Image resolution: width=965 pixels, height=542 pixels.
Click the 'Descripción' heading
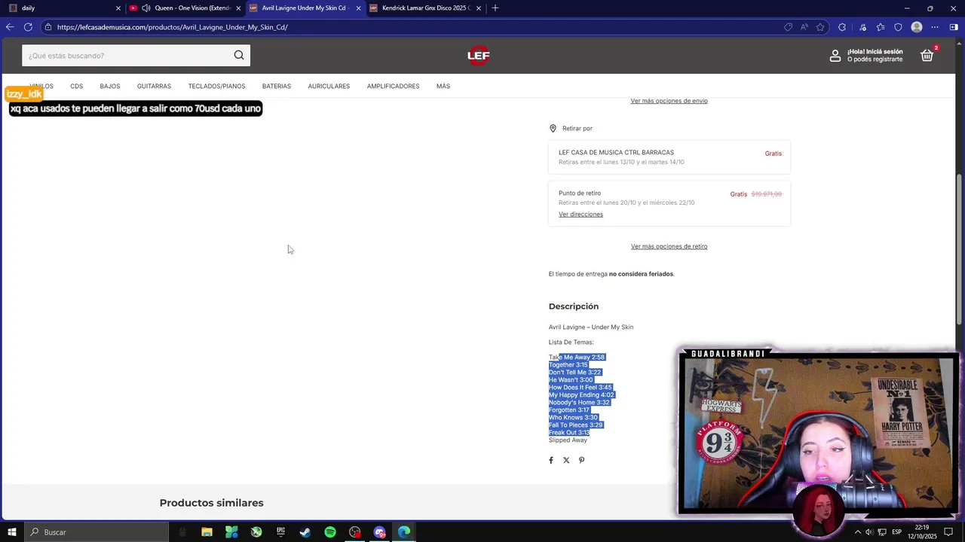tap(574, 306)
